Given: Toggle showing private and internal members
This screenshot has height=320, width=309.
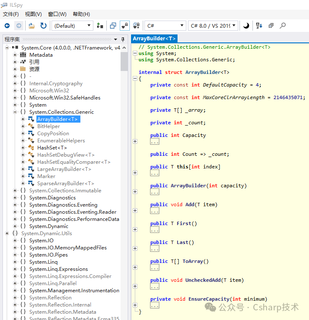Looking at the screenshot, I should [124, 26].
